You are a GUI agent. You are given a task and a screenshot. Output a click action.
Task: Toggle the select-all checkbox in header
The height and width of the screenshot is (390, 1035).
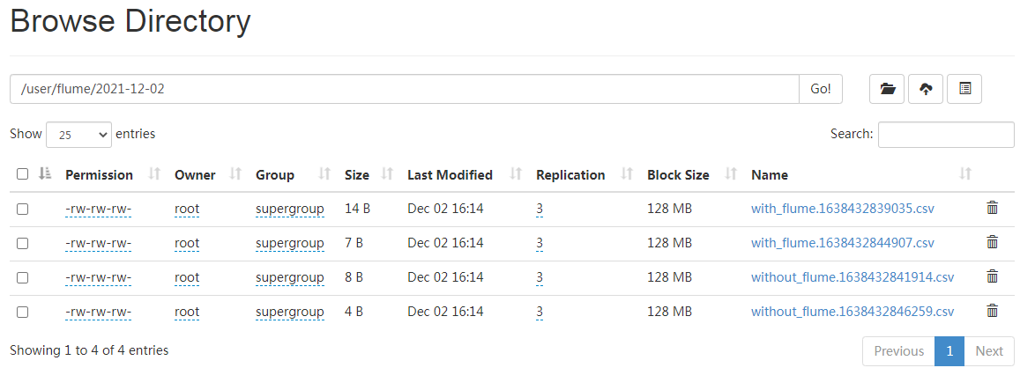[22, 174]
